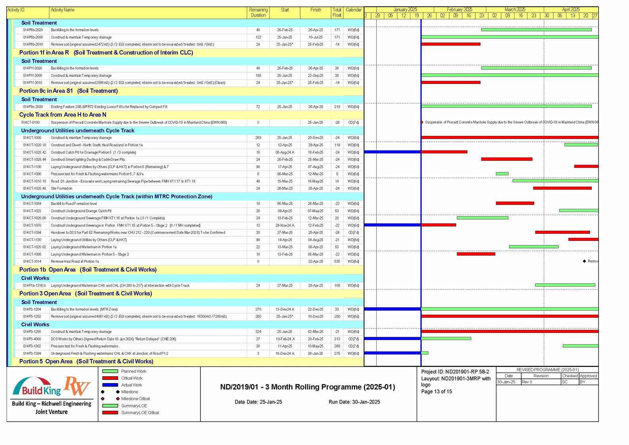The height and width of the screenshot is (445, 629).
Task: Click the red critical milestone diamond for S14CT-0100
Action: (421, 122)
